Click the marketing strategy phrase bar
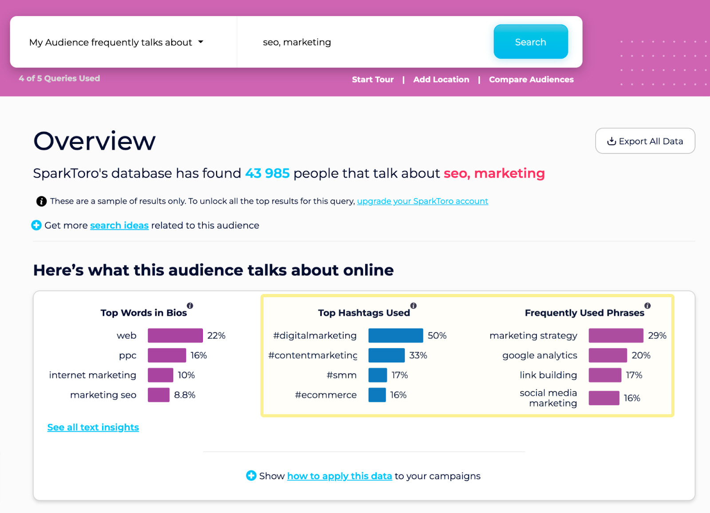 (615, 335)
